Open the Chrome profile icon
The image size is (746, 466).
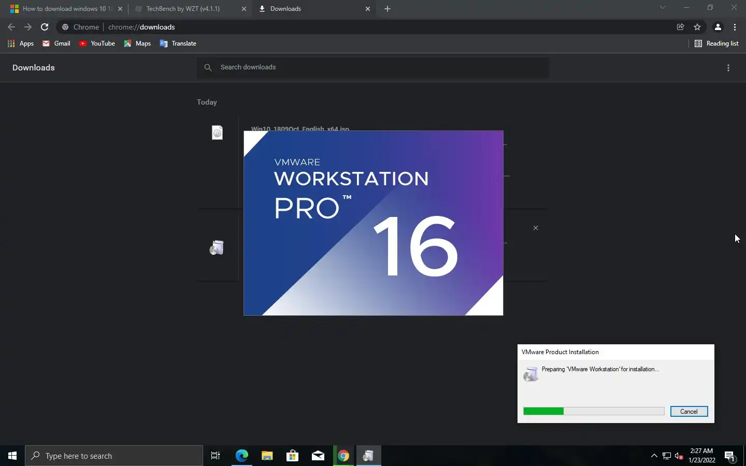718,27
